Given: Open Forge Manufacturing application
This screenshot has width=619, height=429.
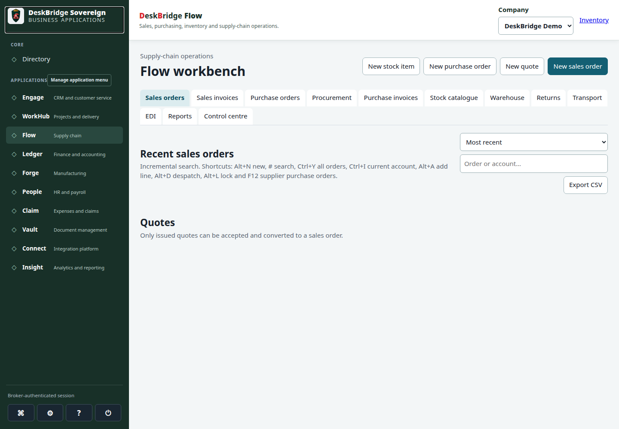Looking at the screenshot, I should click(64, 173).
